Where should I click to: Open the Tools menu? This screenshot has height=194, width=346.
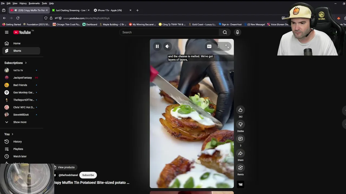(x=44, y=3)
